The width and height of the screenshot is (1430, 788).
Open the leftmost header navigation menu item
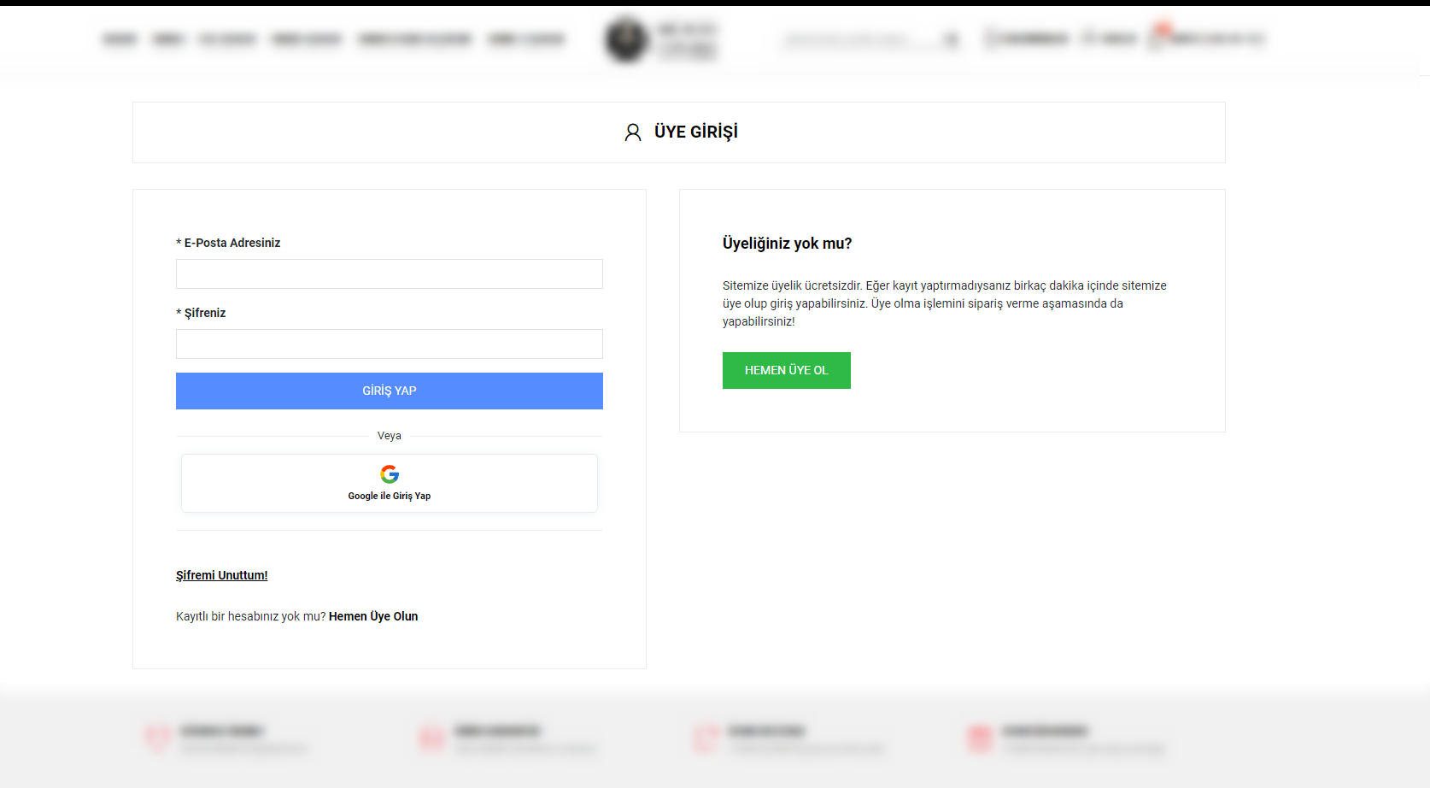pyautogui.click(x=120, y=39)
